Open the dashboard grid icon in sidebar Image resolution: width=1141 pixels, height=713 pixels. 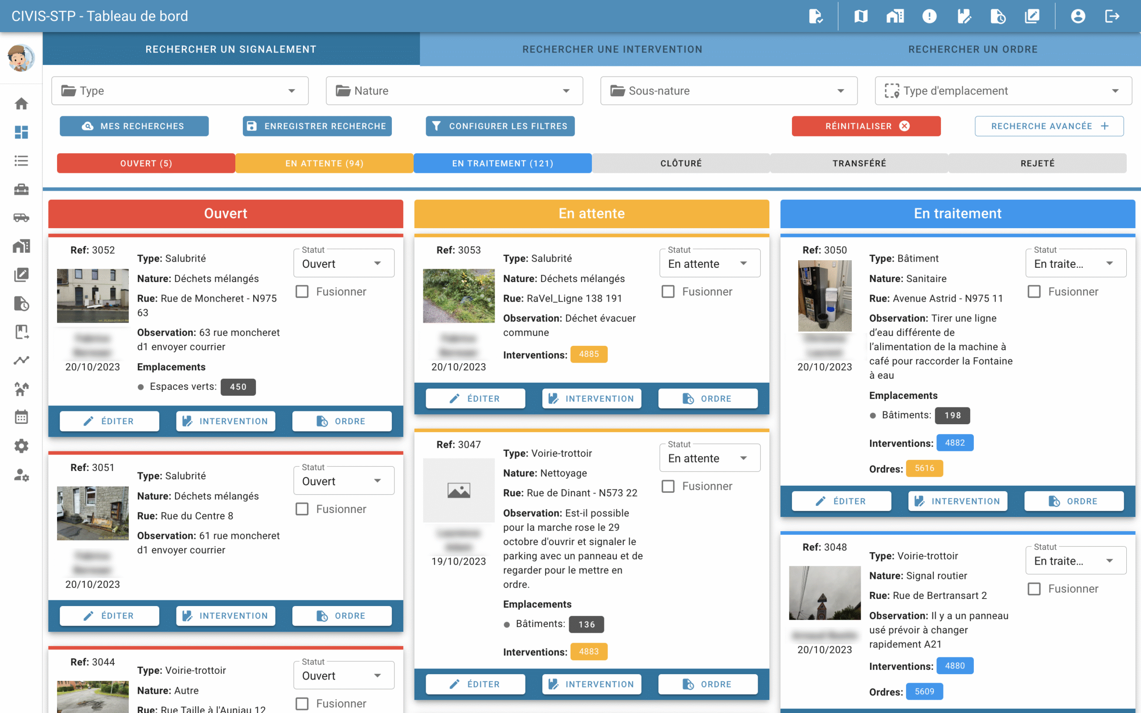tap(21, 132)
